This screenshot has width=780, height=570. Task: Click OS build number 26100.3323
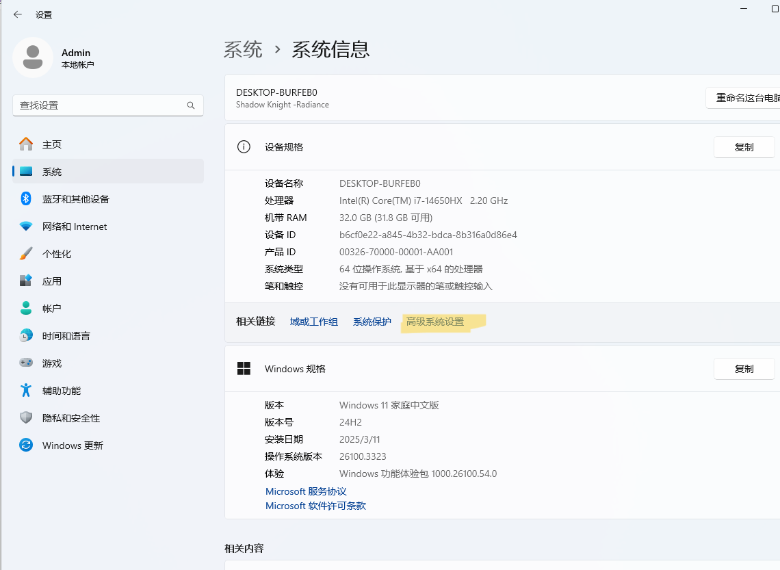coord(363,456)
